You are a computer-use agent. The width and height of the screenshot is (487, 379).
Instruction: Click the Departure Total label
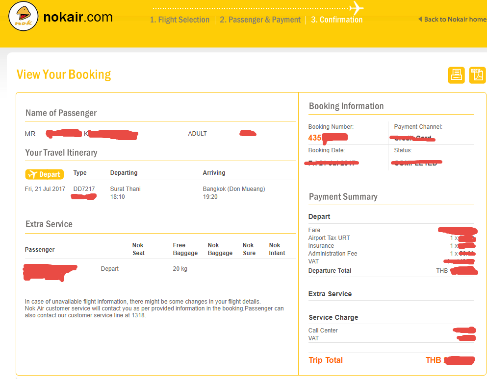330,270
